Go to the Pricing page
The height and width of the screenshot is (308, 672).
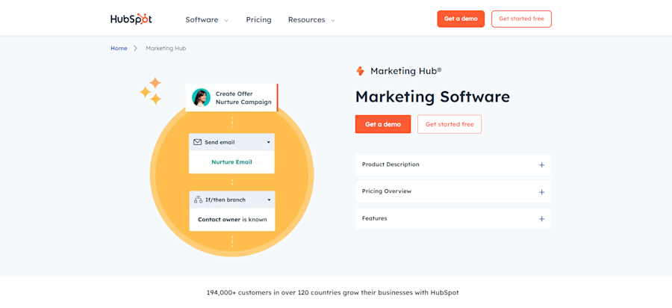[x=258, y=19]
